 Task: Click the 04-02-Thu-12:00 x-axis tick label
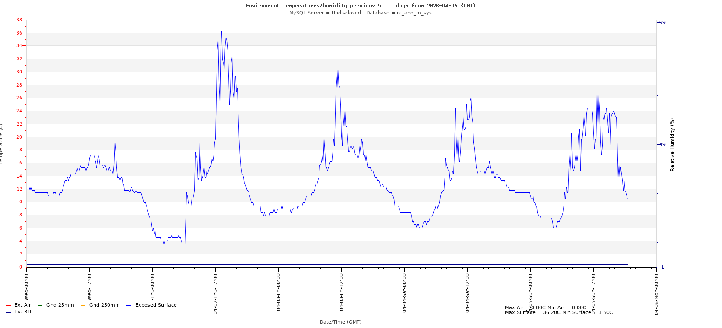click(x=215, y=294)
